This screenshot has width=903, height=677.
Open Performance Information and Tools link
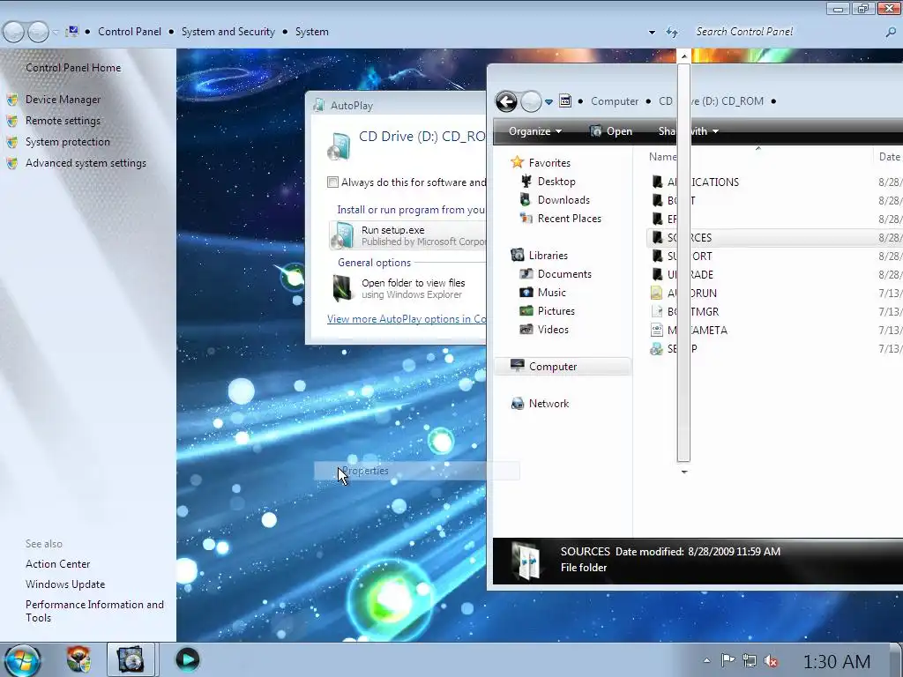[94, 612]
